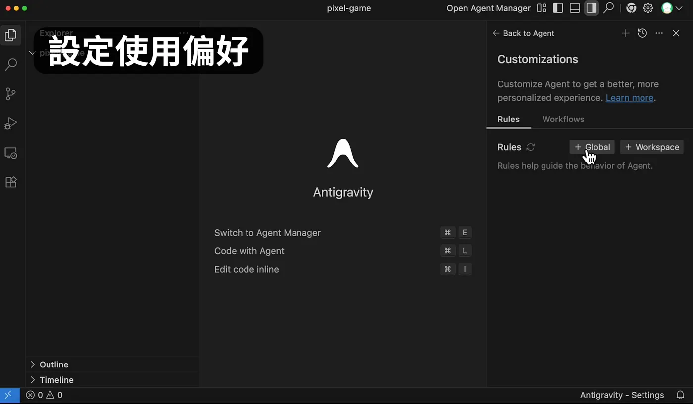Open Agent Manager from title bar
The width and height of the screenshot is (693, 404).
(489, 8)
